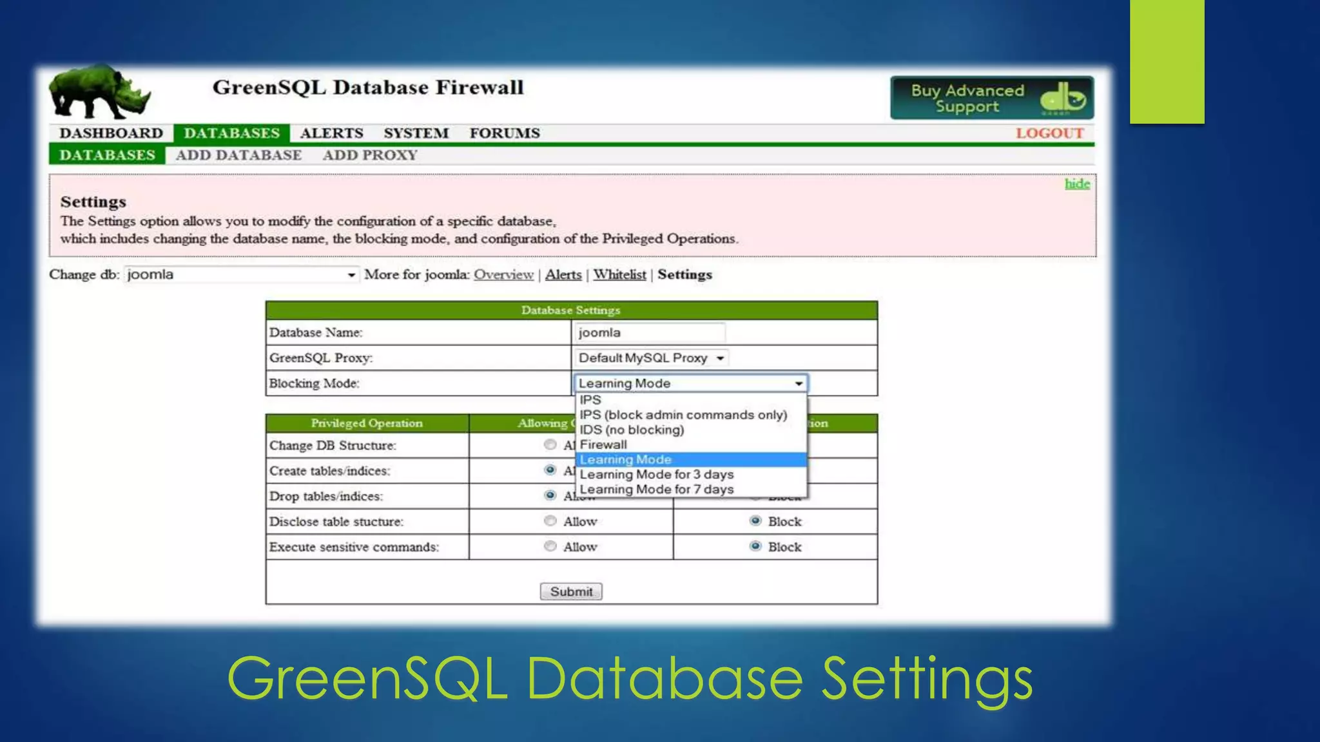Hide the Settings help box
The height and width of the screenshot is (742, 1320).
pyautogui.click(x=1077, y=184)
